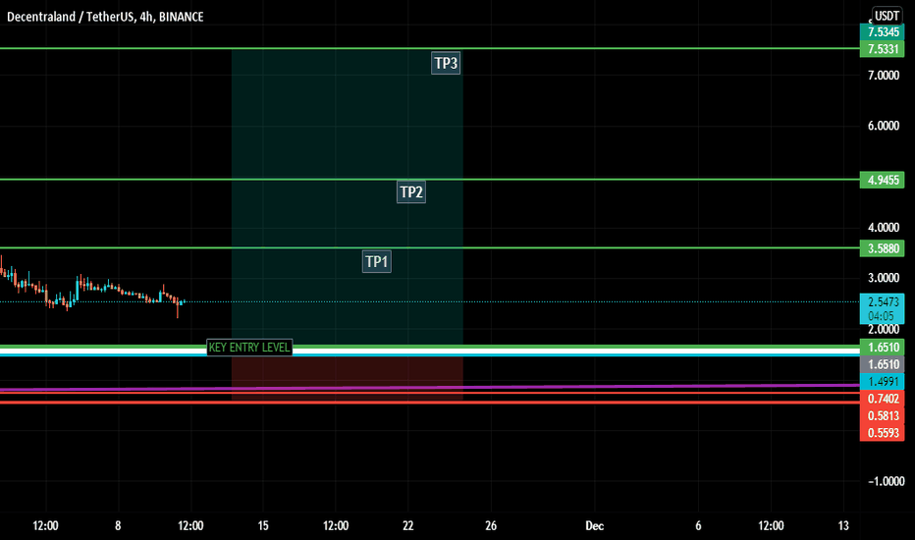915x540 pixels.
Task: Click the 8 date label on time axis
Action: coord(118,526)
